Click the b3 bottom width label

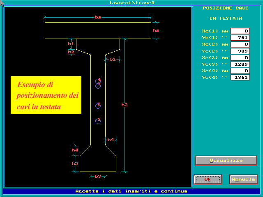click(98, 176)
